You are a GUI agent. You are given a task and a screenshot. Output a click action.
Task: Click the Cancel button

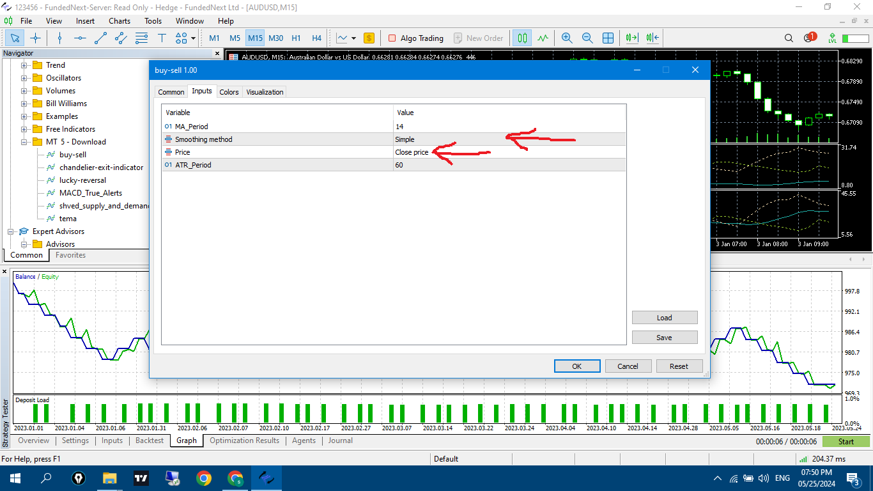click(x=628, y=366)
